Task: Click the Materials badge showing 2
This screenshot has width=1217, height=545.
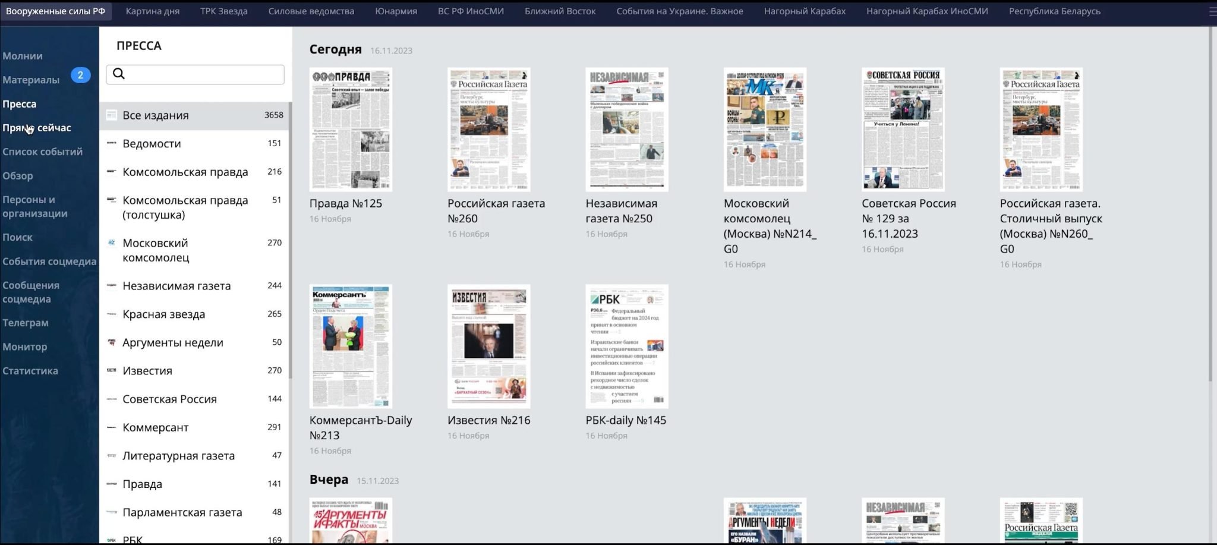Action: tap(81, 75)
